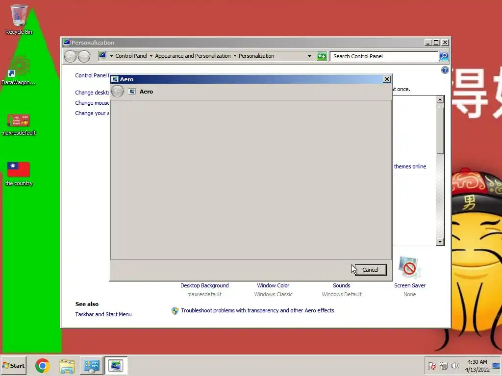
Task: Open Personalization help question-mark icon
Action: click(x=445, y=70)
